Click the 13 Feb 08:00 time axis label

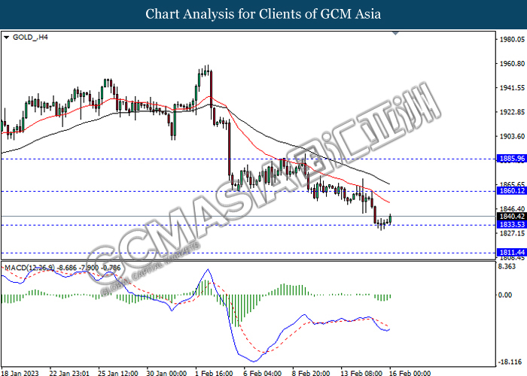coord(361,373)
